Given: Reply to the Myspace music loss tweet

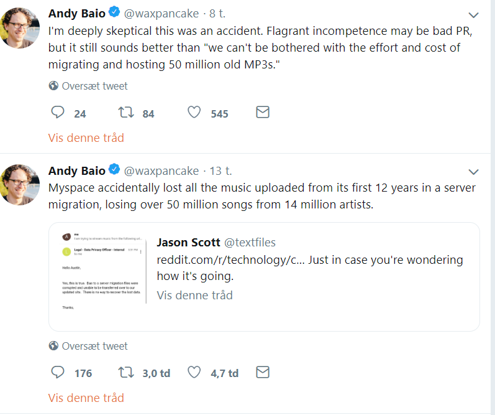Looking at the screenshot, I should coord(58,372).
